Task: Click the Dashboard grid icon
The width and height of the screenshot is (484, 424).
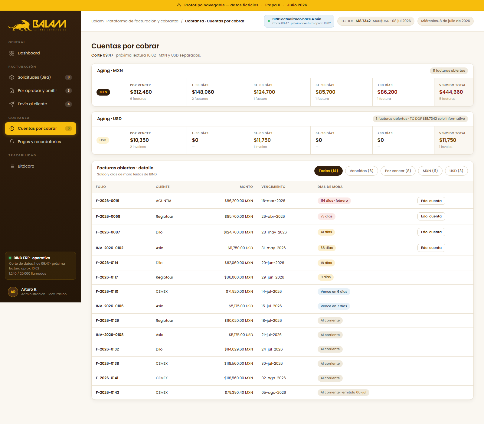Action: click(12, 53)
